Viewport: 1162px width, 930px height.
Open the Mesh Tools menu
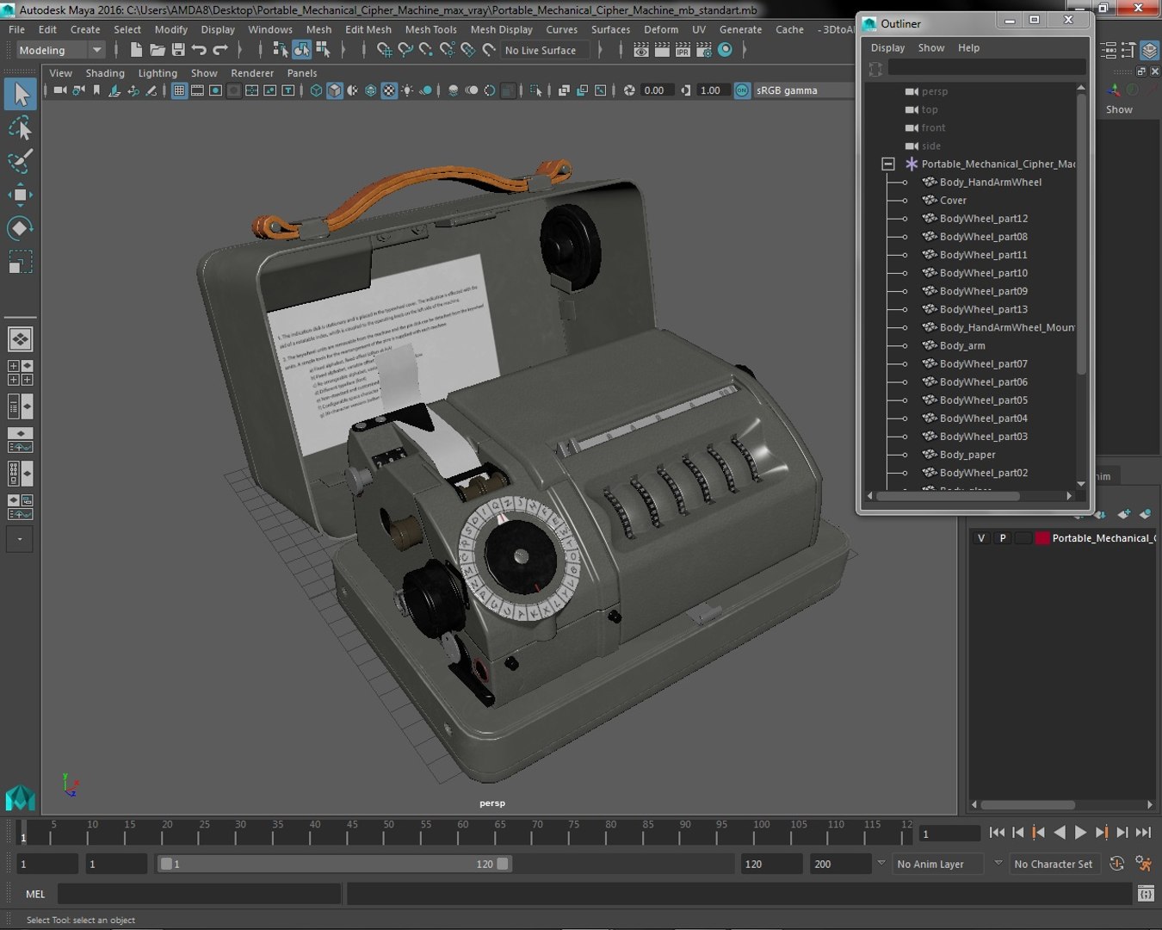430,29
